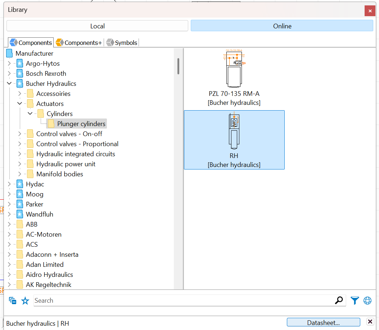The image size is (379, 330).
Task: Click the ACS folder icon
Action: [x=20, y=245]
